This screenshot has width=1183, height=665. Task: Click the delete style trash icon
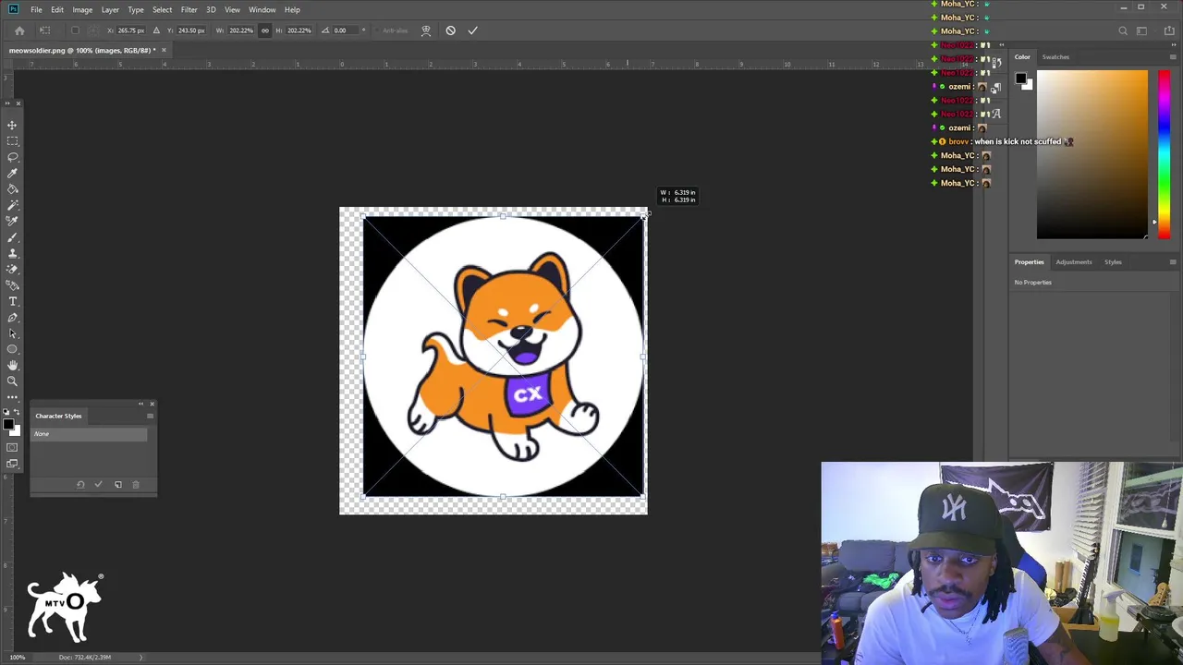coord(136,485)
